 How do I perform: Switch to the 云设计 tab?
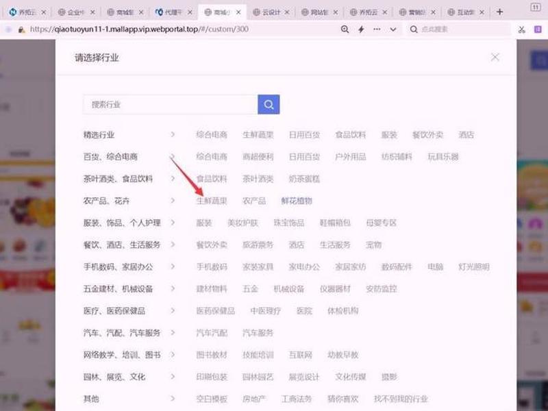tap(271, 12)
